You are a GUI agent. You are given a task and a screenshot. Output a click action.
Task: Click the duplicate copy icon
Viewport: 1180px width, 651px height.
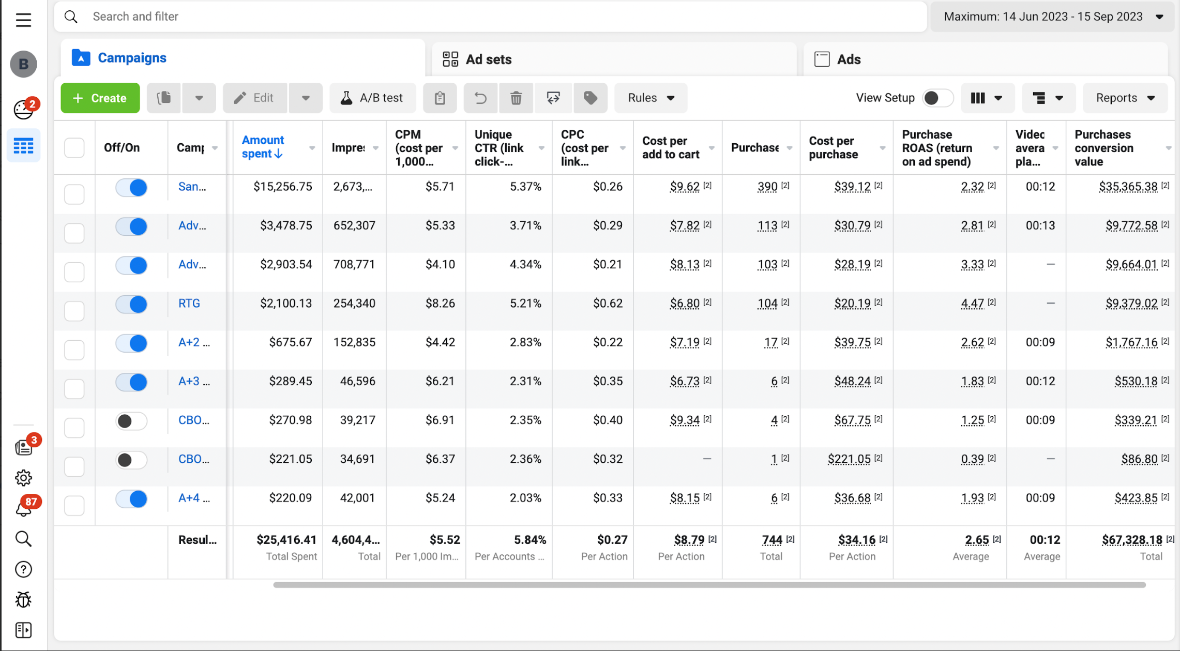coord(164,98)
